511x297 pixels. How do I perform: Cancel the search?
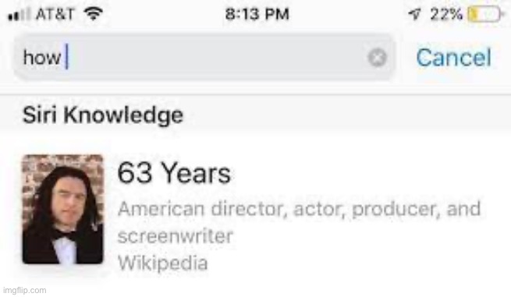pyautogui.click(x=453, y=58)
